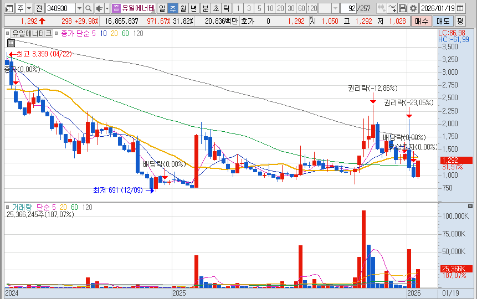Select the weekly 주 period tab
Image resolution: width=477 pixels, height=299 pixels.
click(172, 8)
